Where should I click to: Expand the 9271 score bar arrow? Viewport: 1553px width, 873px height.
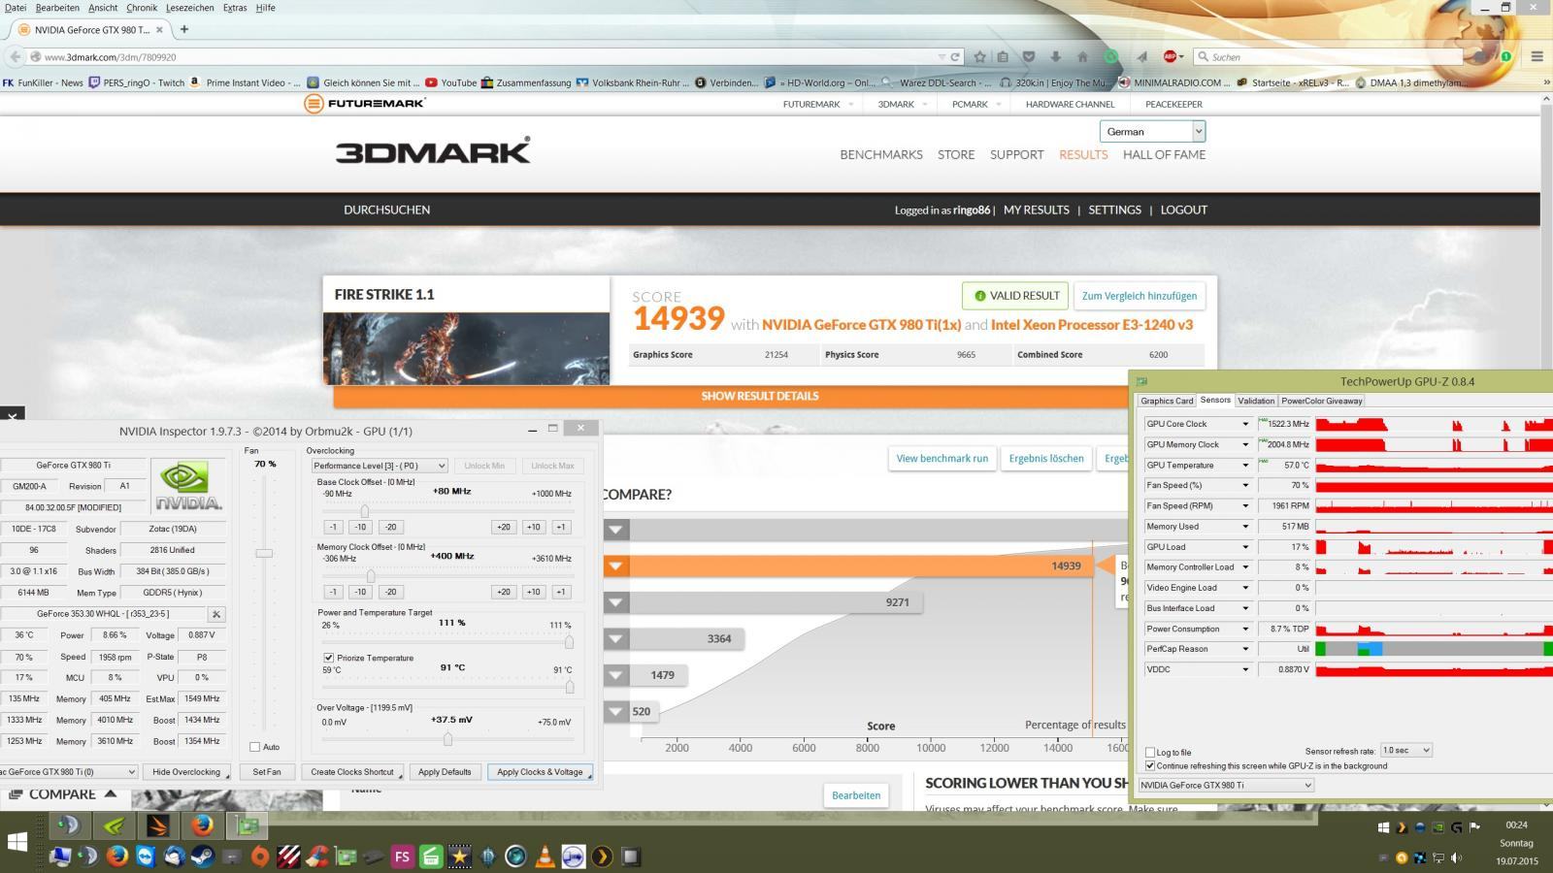[x=616, y=602]
